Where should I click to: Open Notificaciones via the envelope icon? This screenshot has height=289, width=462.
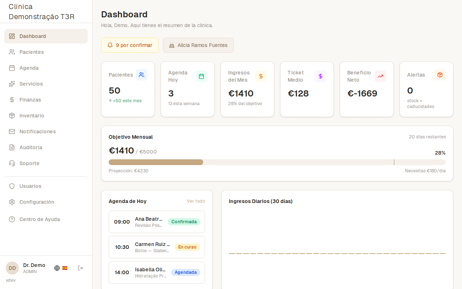(12, 131)
